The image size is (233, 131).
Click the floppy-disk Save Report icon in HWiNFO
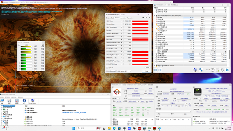point(9,101)
